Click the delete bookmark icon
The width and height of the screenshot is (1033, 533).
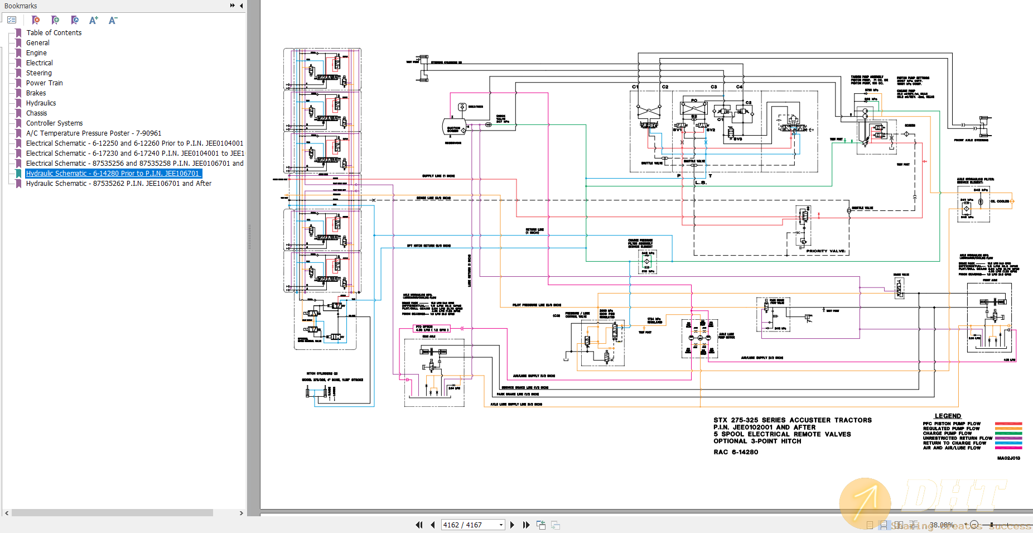point(36,20)
